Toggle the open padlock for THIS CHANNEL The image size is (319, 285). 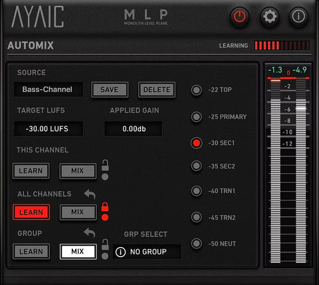[x=105, y=165]
